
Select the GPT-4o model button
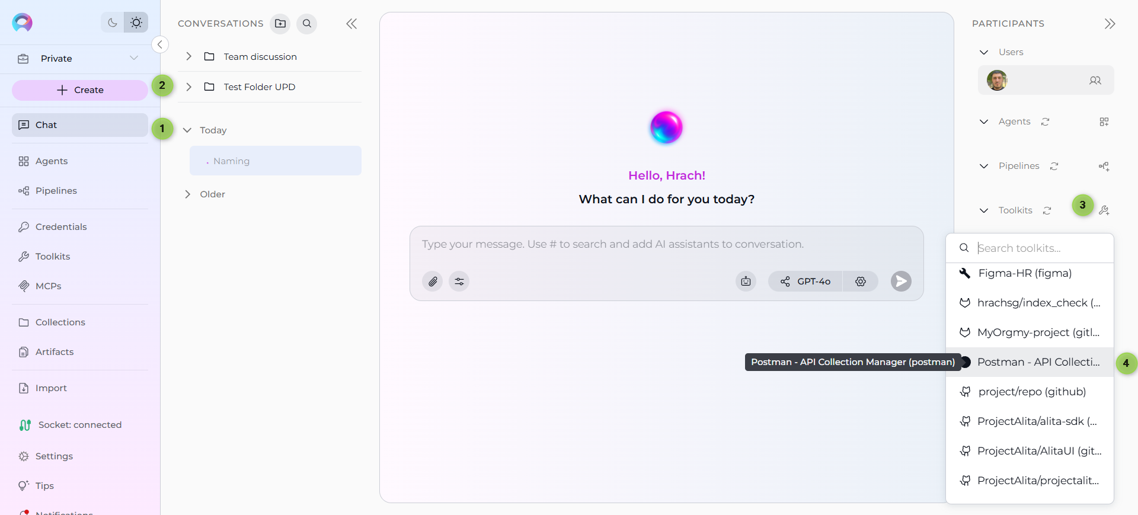805,282
